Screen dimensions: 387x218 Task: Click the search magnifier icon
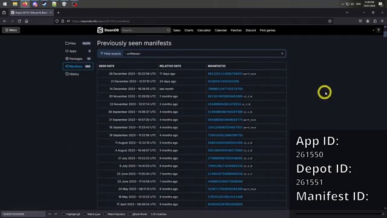click(x=168, y=30)
